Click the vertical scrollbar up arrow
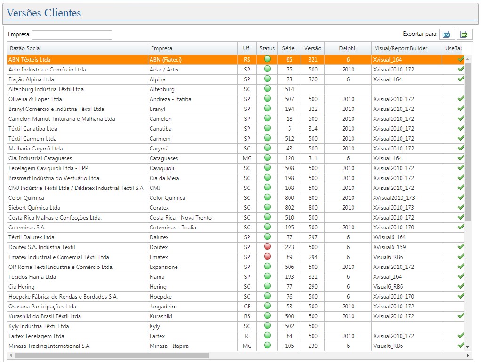 [x=468, y=59]
